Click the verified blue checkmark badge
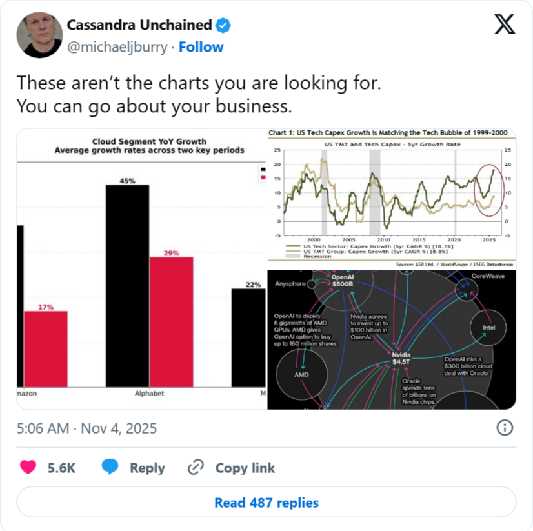Image resolution: width=533 pixels, height=531 pixels. pyautogui.click(x=223, y=25)
